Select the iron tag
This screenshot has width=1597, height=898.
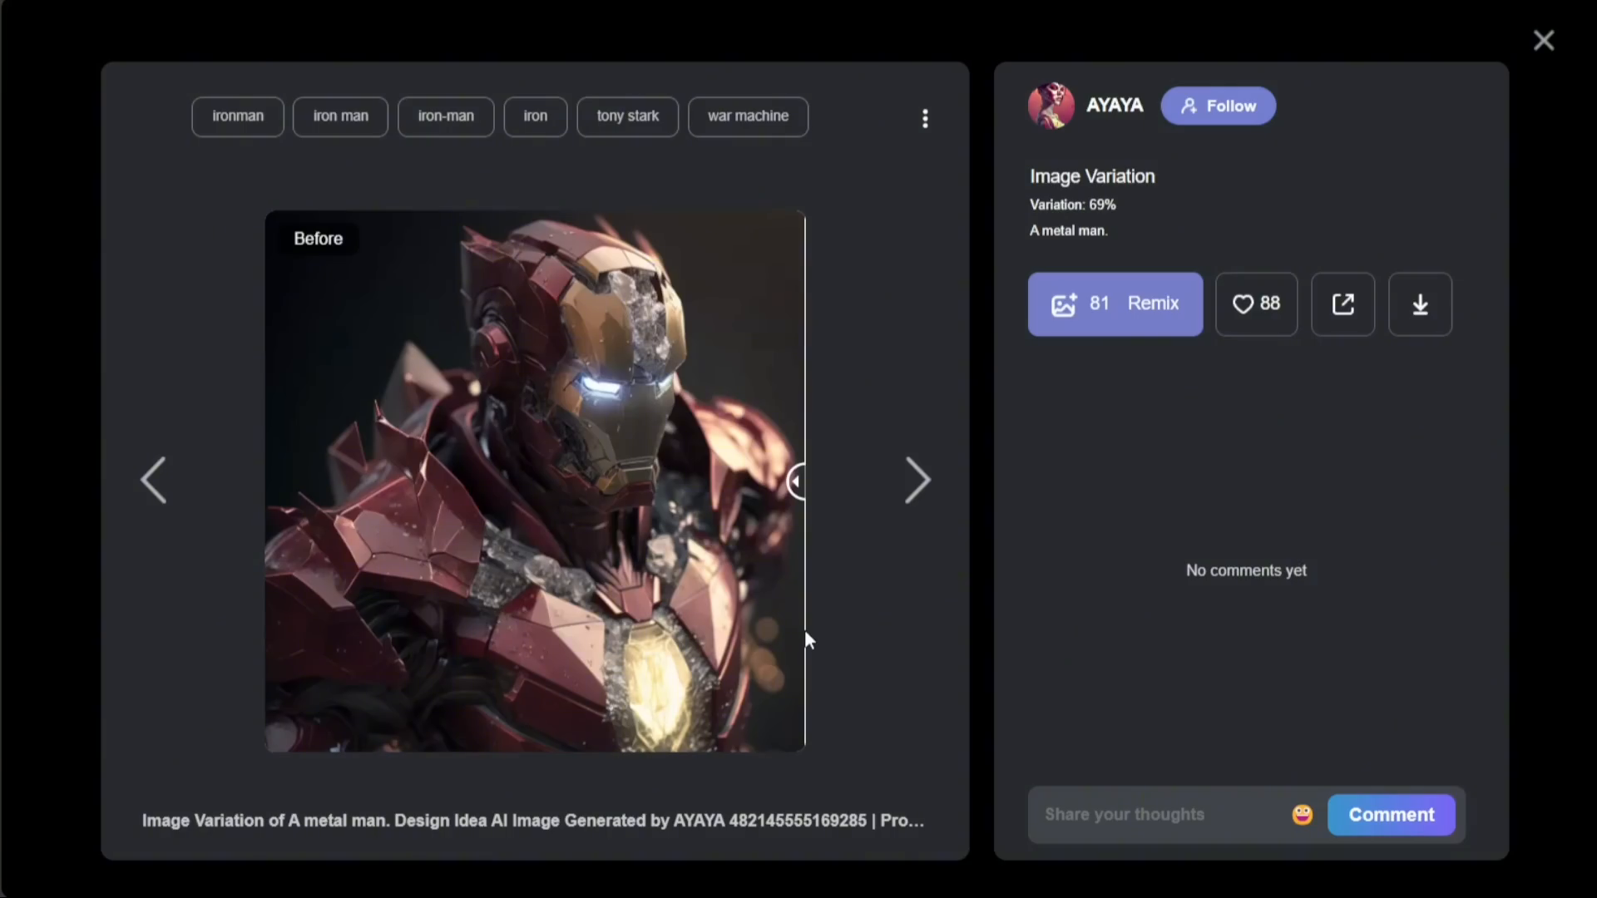536,116
